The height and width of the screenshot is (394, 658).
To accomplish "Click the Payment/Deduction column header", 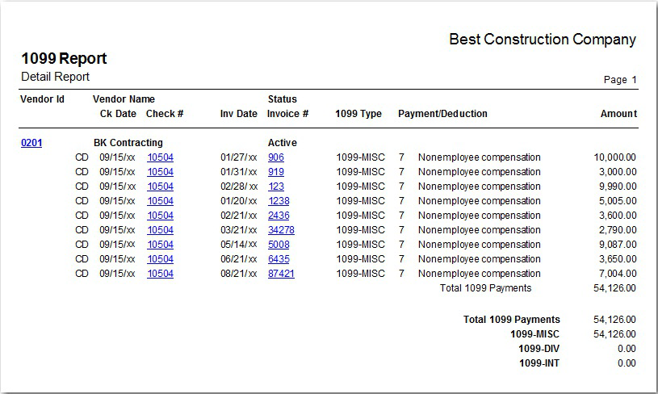I will pos(442,114).
